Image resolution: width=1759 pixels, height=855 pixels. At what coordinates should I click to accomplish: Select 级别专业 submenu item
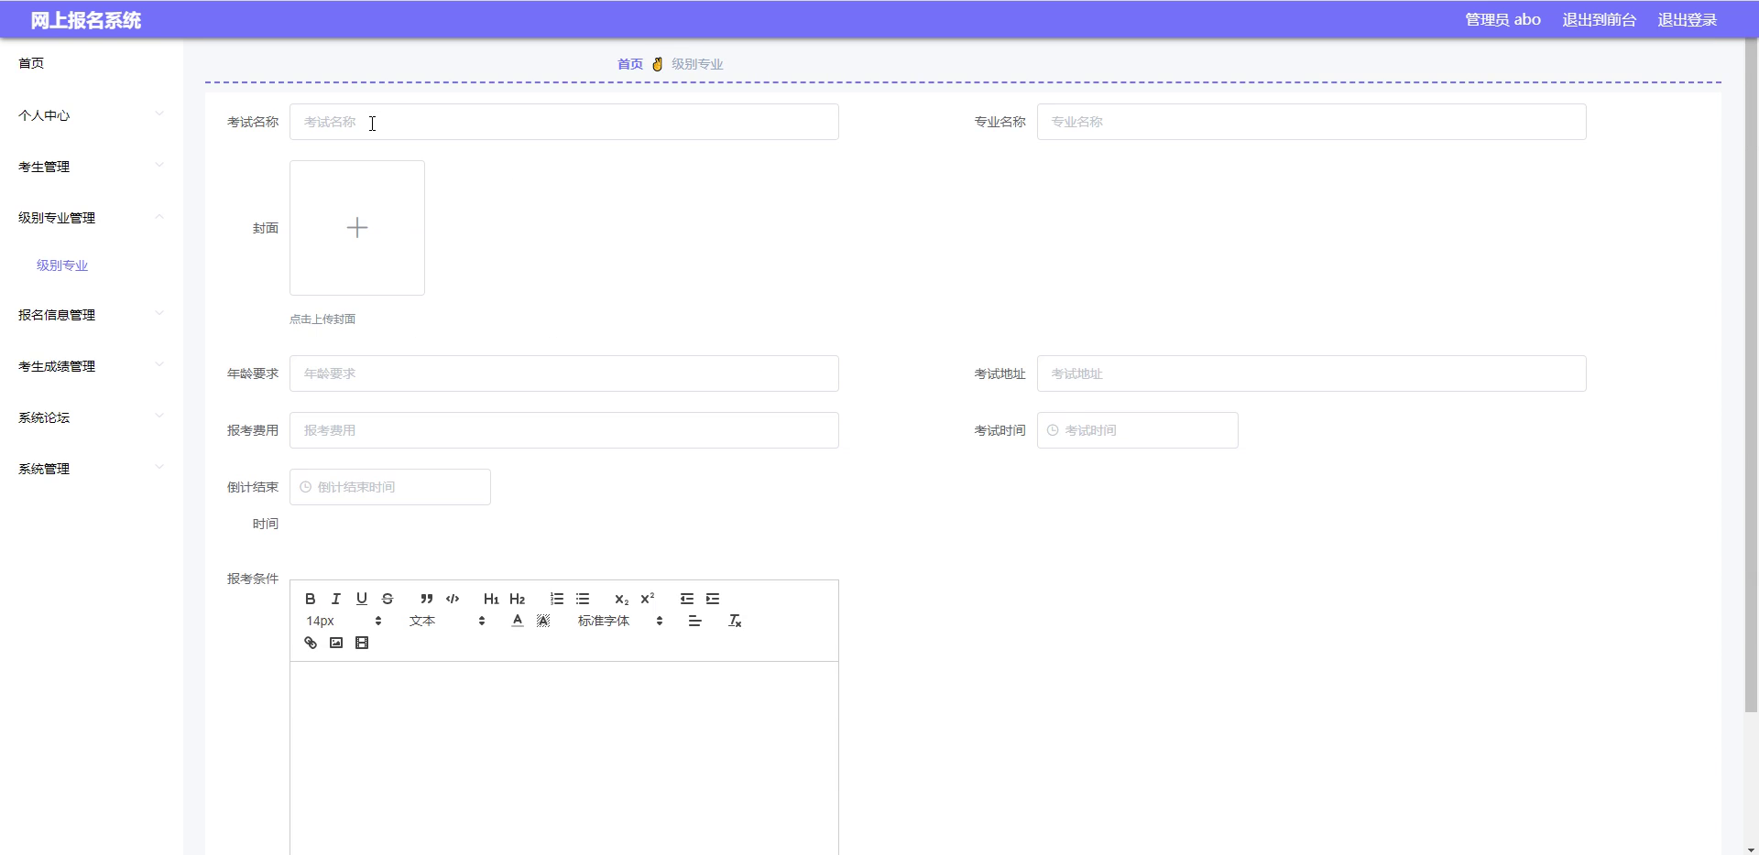tap(62, 265)
